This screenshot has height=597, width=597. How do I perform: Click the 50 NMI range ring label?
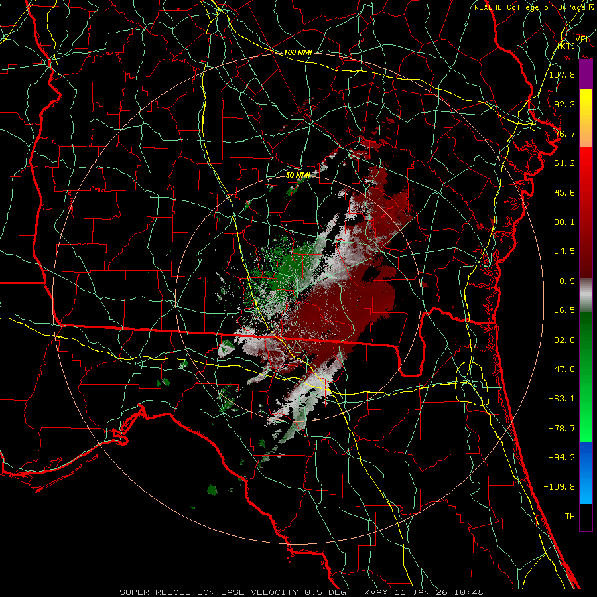pyautogui.click(x=298, y=175)
